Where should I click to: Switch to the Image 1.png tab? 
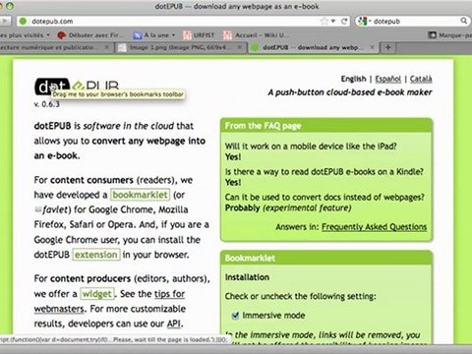tap(181, 47)
